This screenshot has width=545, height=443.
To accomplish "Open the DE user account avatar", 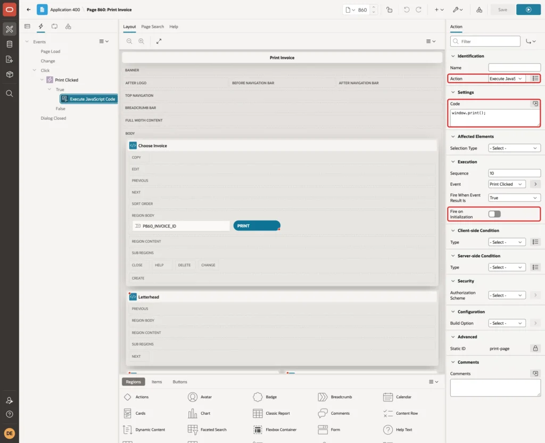I will (x=10, y=433).
